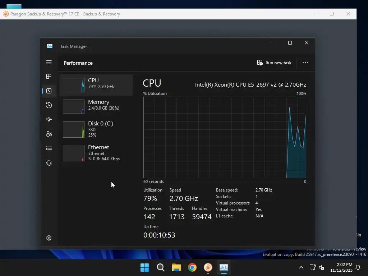Minimize the Paragon Backup & Recovery window
368x276 pixels.
(x=316, y=14)
